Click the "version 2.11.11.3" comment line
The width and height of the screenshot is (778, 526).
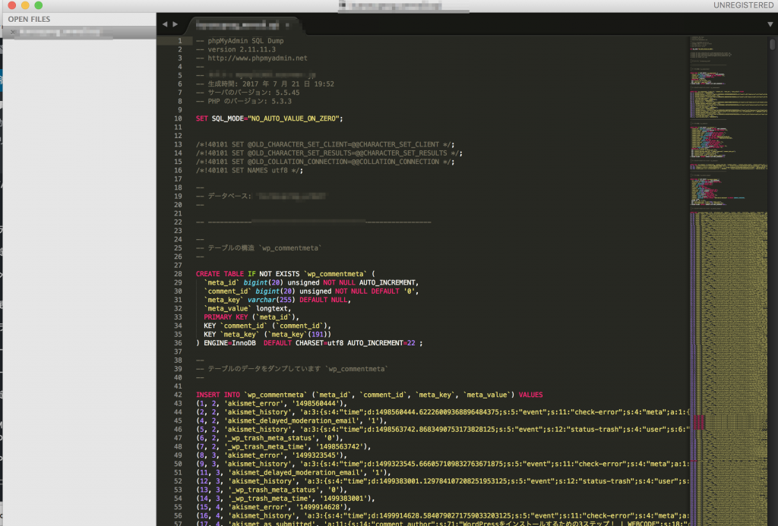pos(241,49)
